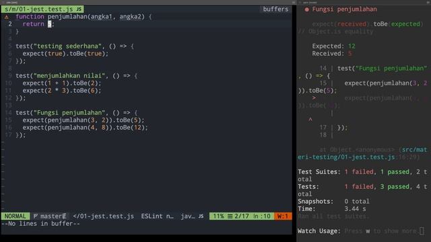Click the Fungsi penjumlahan failure heading in terminal
This screenshot has height=242, width=431.
tap(344, 9)
